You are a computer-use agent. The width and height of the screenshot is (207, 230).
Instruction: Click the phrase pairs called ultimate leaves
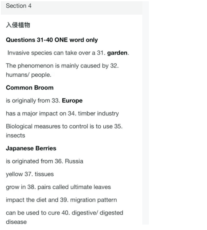point(74,187)
